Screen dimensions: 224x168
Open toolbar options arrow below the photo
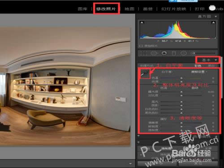130,164
